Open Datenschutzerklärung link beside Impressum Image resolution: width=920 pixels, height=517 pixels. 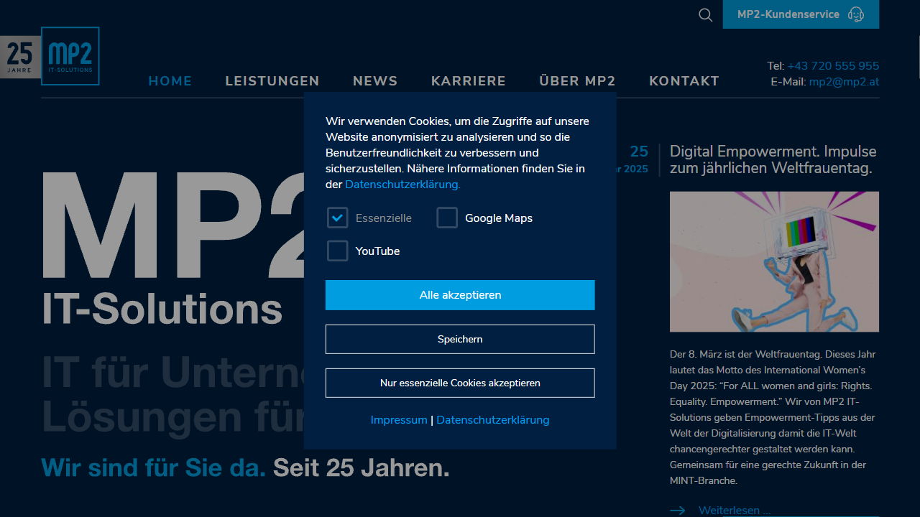coord(493,420)
